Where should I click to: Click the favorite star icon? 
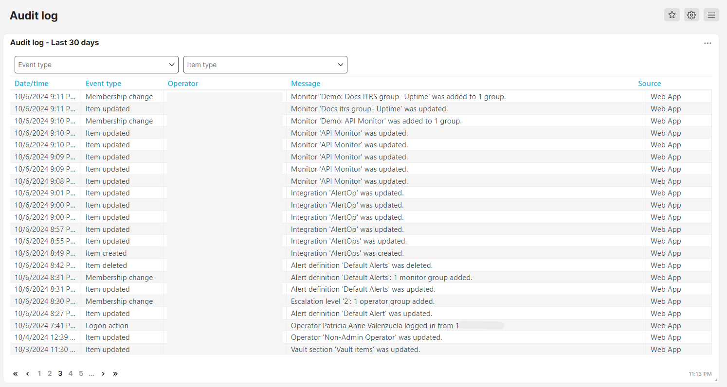672,15
